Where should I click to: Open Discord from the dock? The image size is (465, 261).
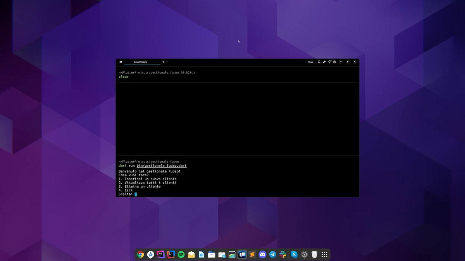[x=263, y=254]
